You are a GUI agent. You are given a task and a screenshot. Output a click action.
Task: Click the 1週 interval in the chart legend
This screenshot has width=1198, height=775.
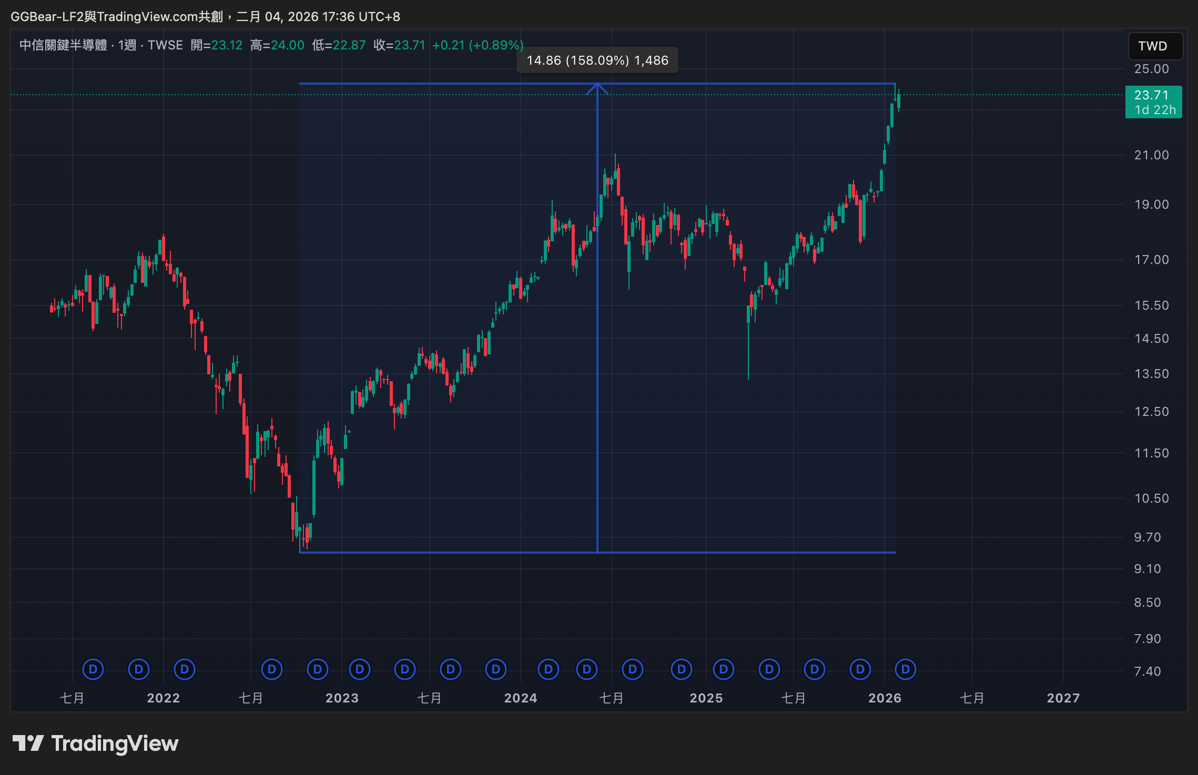127,45
